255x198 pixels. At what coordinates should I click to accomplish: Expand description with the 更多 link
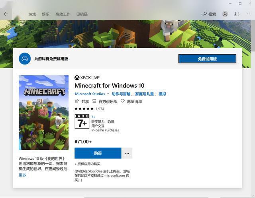point(22,175)
